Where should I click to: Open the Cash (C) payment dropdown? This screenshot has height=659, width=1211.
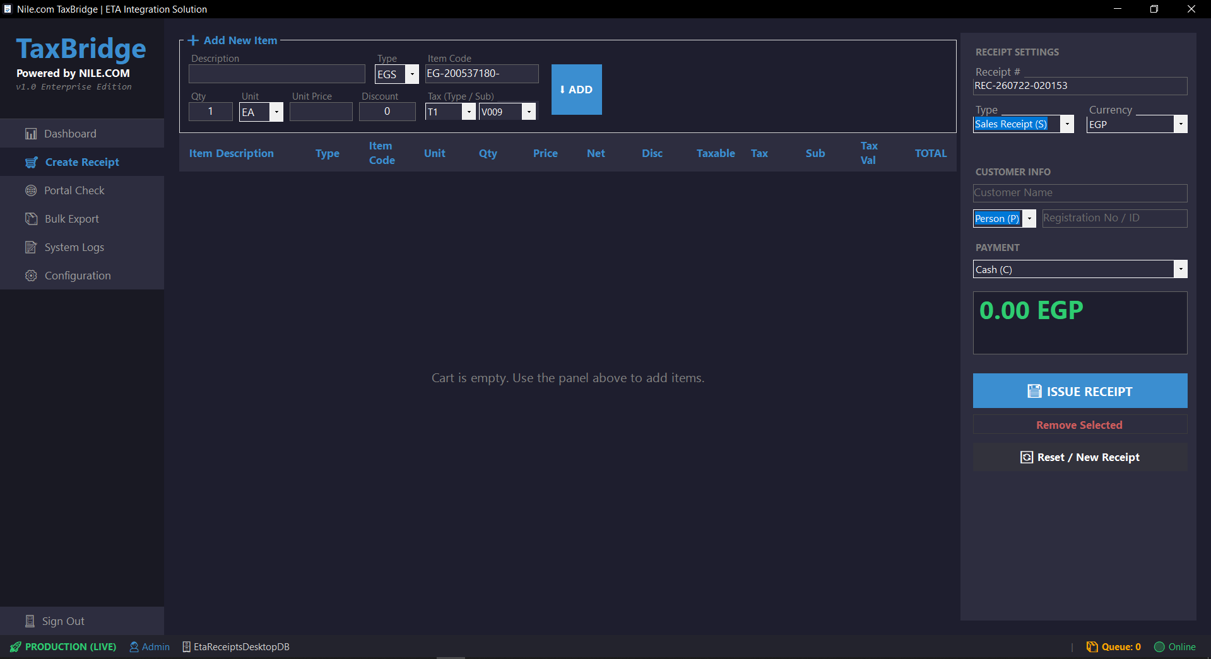(1181, 269)
